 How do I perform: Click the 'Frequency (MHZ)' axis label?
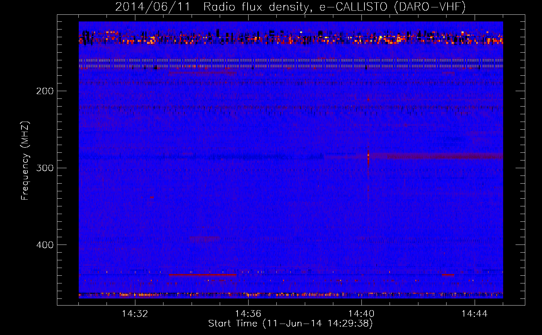tap(25, 161)
